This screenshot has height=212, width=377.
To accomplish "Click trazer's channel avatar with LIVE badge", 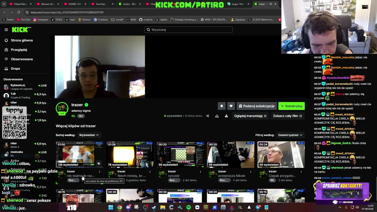I will click(62, 109).
